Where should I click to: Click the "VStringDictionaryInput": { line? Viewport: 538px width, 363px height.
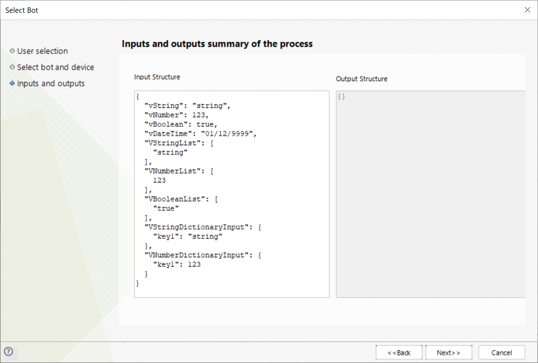click(x=203, y=227)
